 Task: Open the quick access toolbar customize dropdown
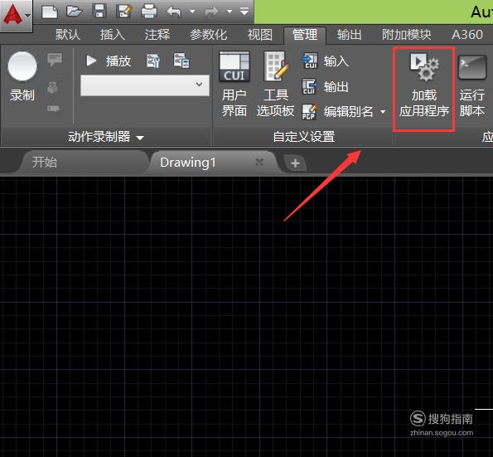244,12
